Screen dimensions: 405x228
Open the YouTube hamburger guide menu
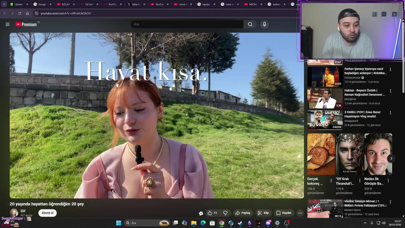pos(8,24)
